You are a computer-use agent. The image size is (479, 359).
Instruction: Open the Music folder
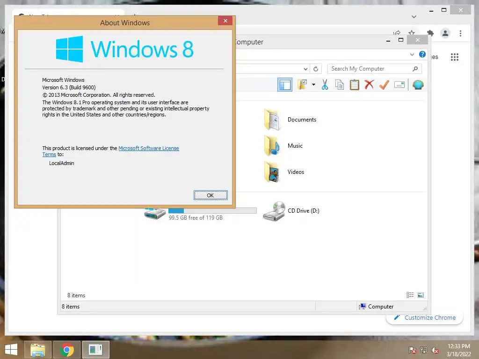[x=283, y=146]
